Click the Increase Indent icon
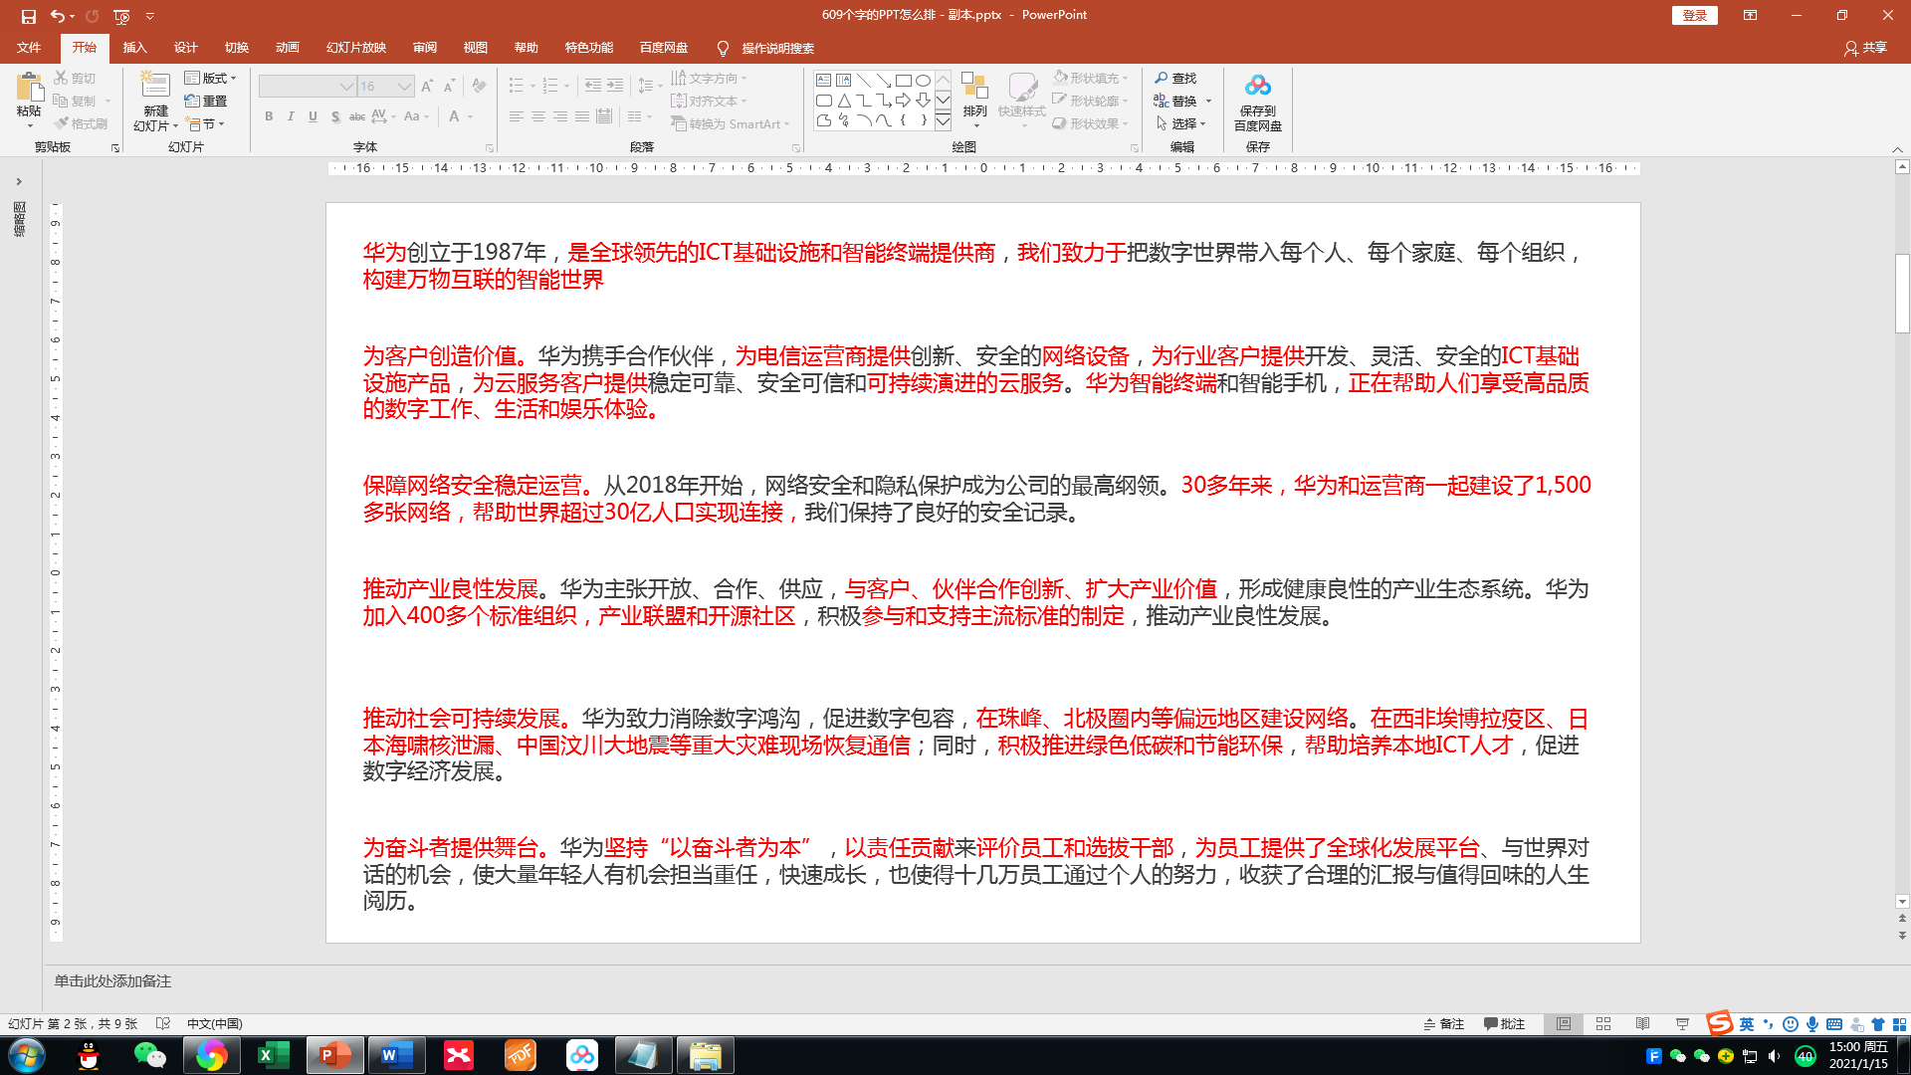1911x1075 pixels. [x=615, y=87]
